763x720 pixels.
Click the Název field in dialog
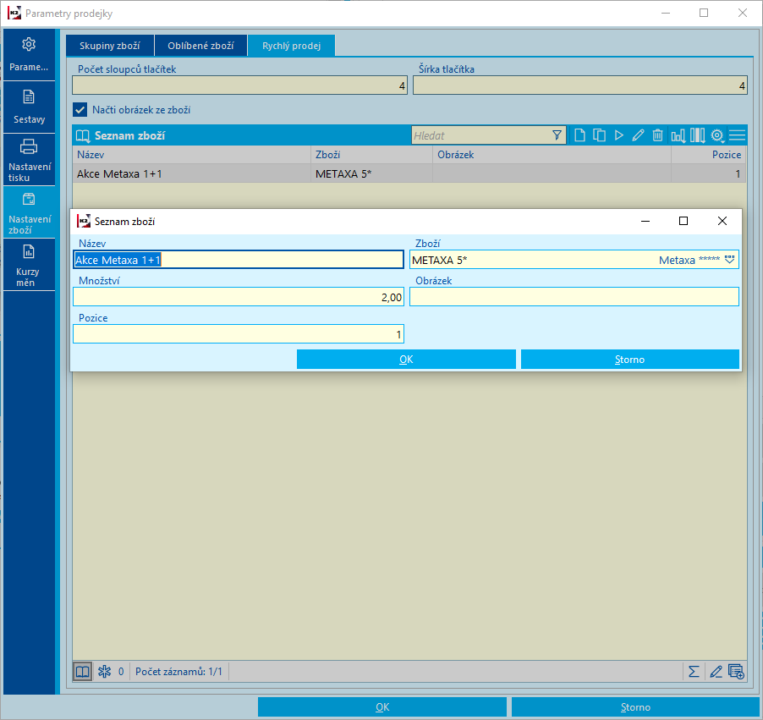pos(239,260)
